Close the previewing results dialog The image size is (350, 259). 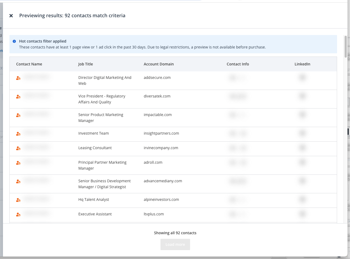[11, 16]
